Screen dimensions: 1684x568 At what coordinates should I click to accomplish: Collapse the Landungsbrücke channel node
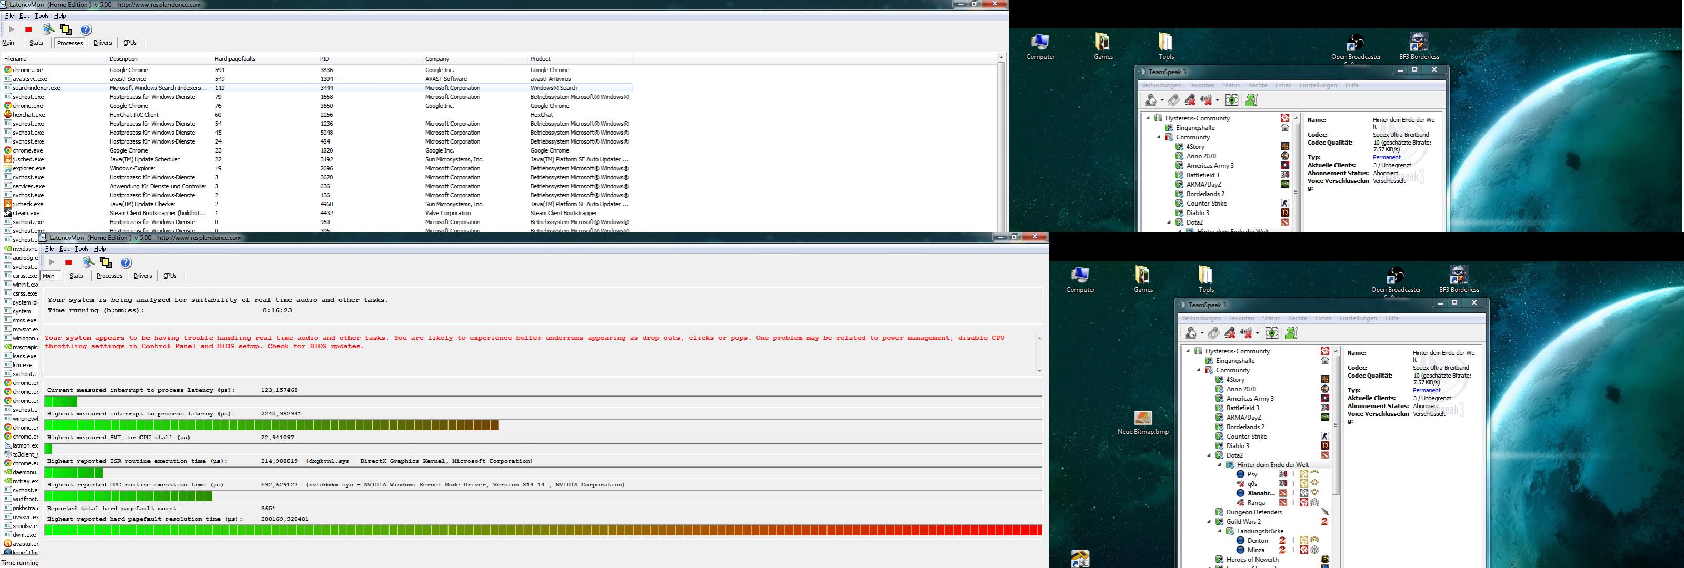pos(1220,531)
